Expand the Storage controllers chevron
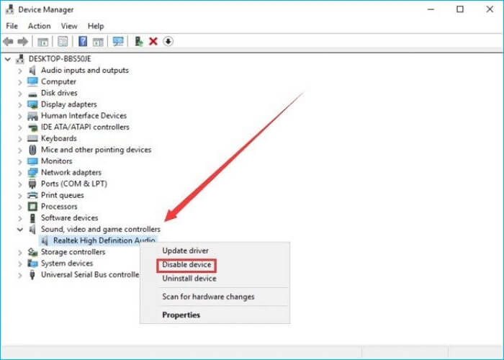The width and height of the screenshot is (504, 360). tap(20, 252)
